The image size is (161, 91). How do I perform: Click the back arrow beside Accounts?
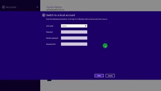4,7
